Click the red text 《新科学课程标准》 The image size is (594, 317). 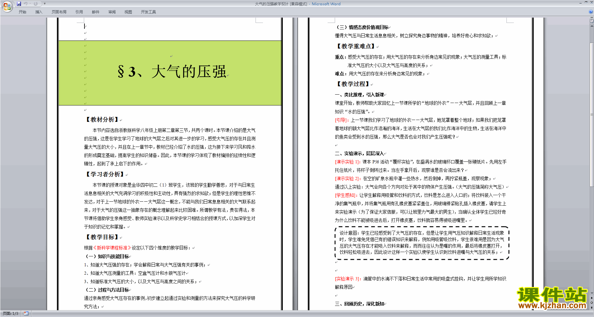pyautogui.click(x=112, y=248)
